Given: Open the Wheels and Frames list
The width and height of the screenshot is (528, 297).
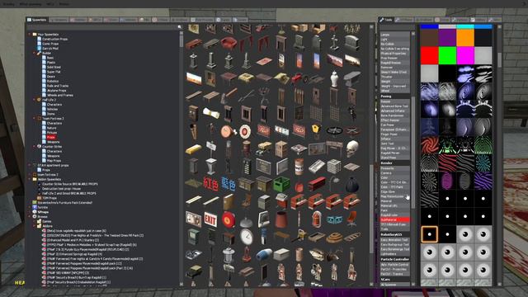Looking at the screenshot, I should pyautogui.click(x=60, y=96).
